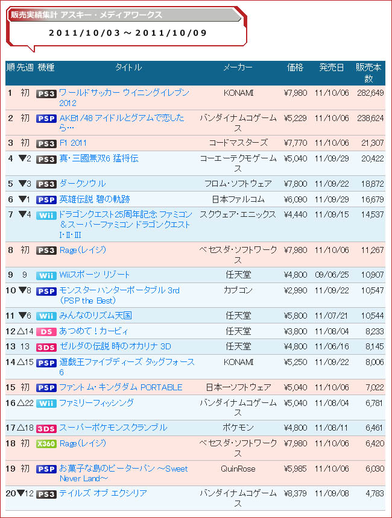Click PSP badge beside AKB1/48 title
The image size is (392, 518).
click(46, 119)
